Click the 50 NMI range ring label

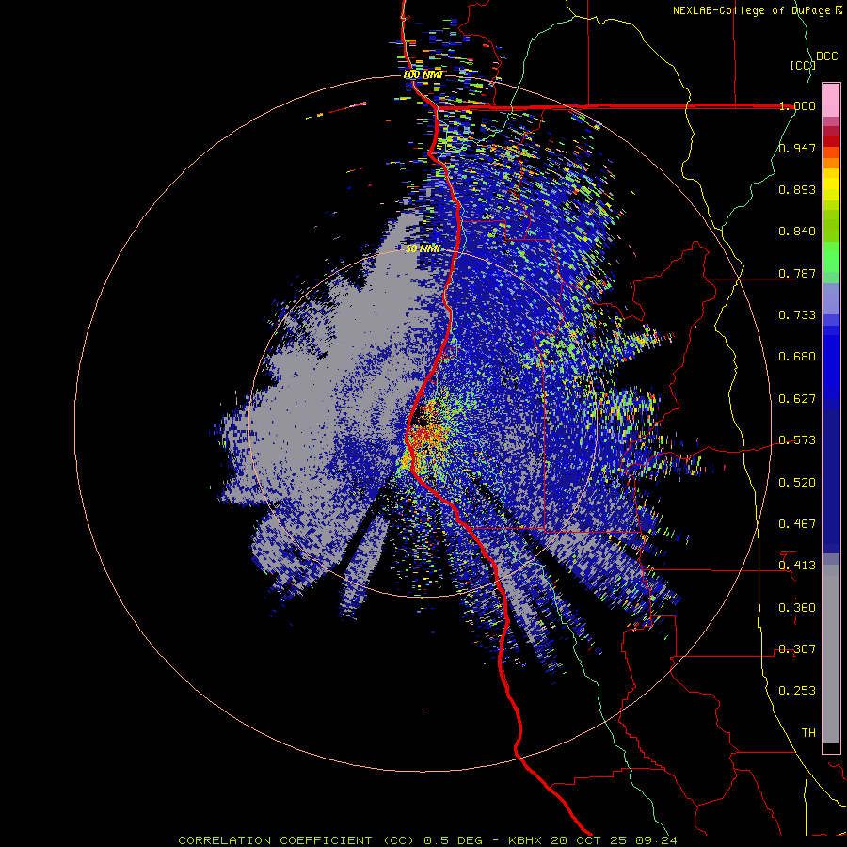(423, 248)
